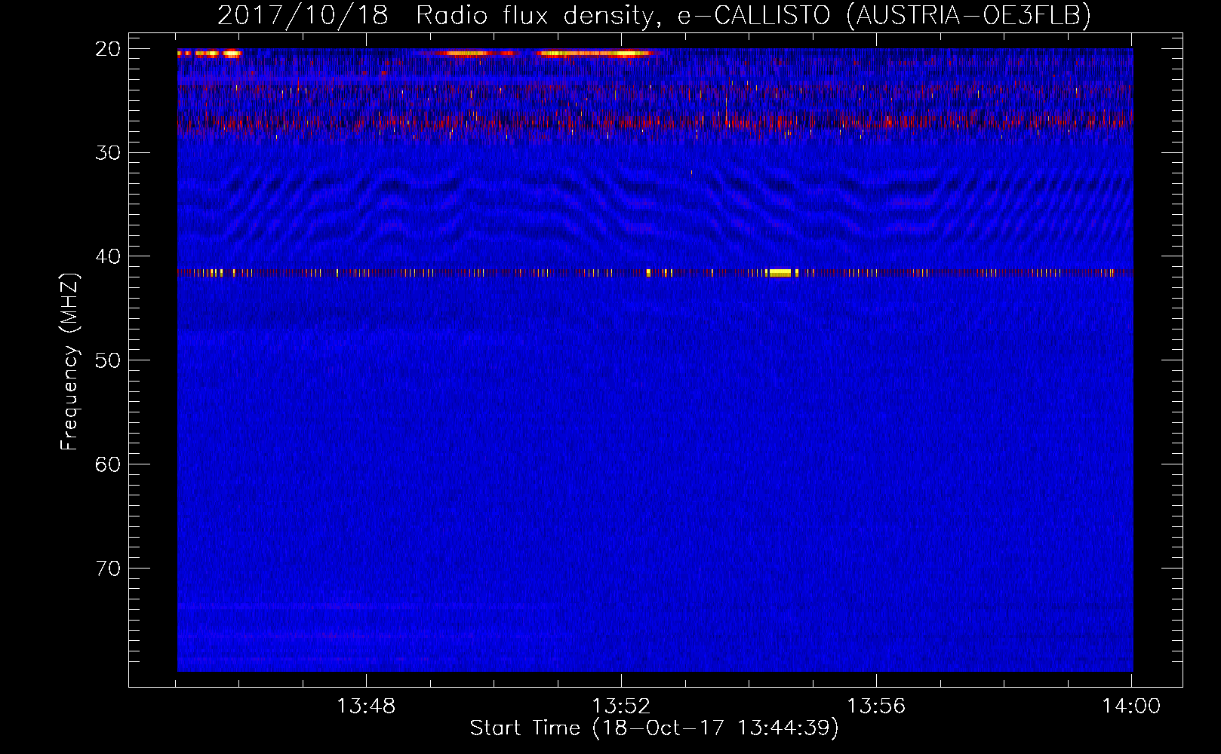Click the long yellow burst on the 41 MHz line
This screenshot has height=754, width=1221.
779,273
